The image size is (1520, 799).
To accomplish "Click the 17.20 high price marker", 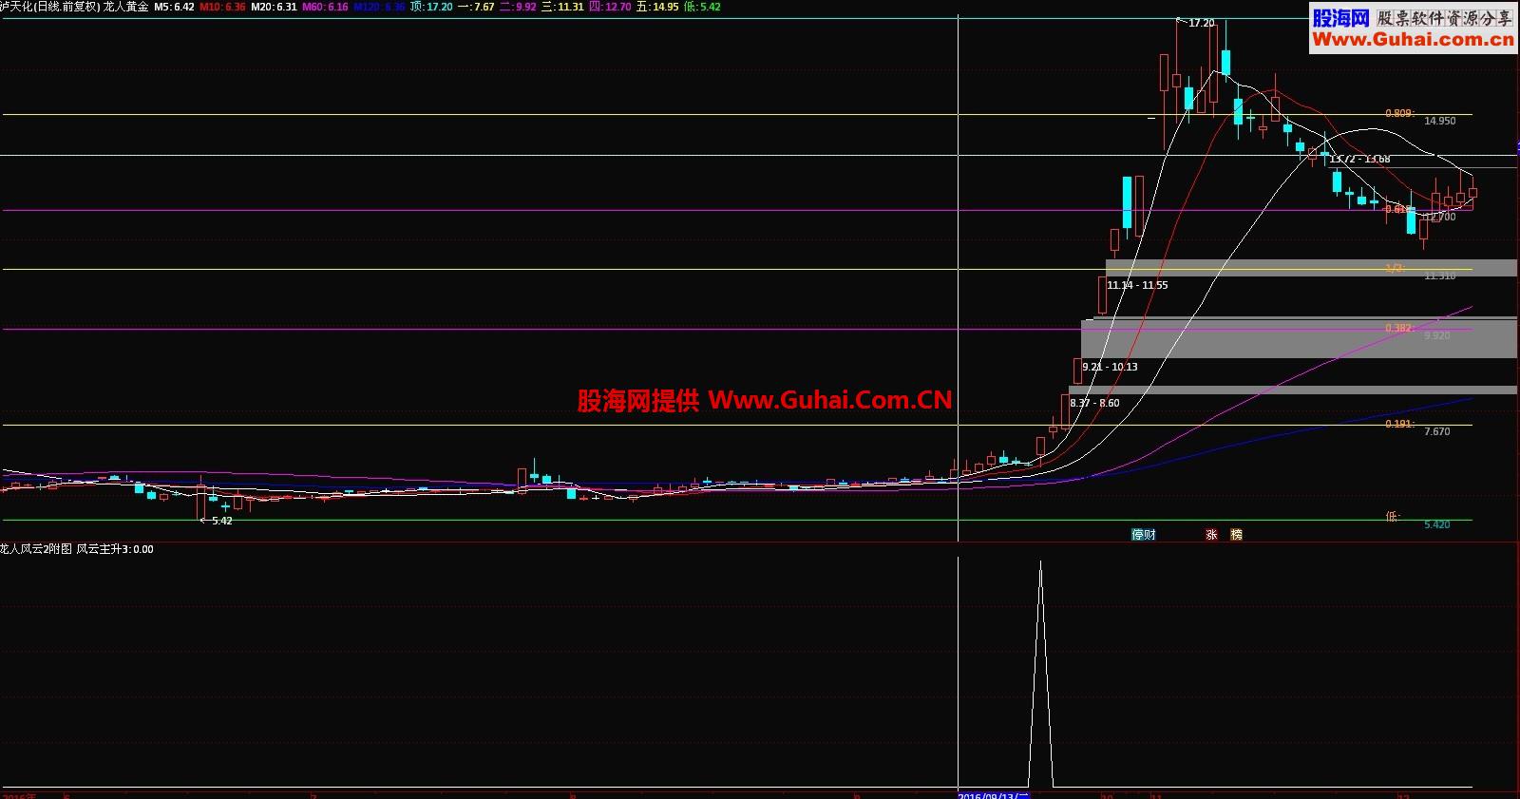I will pyautogui.click(x=1201, y=23).
